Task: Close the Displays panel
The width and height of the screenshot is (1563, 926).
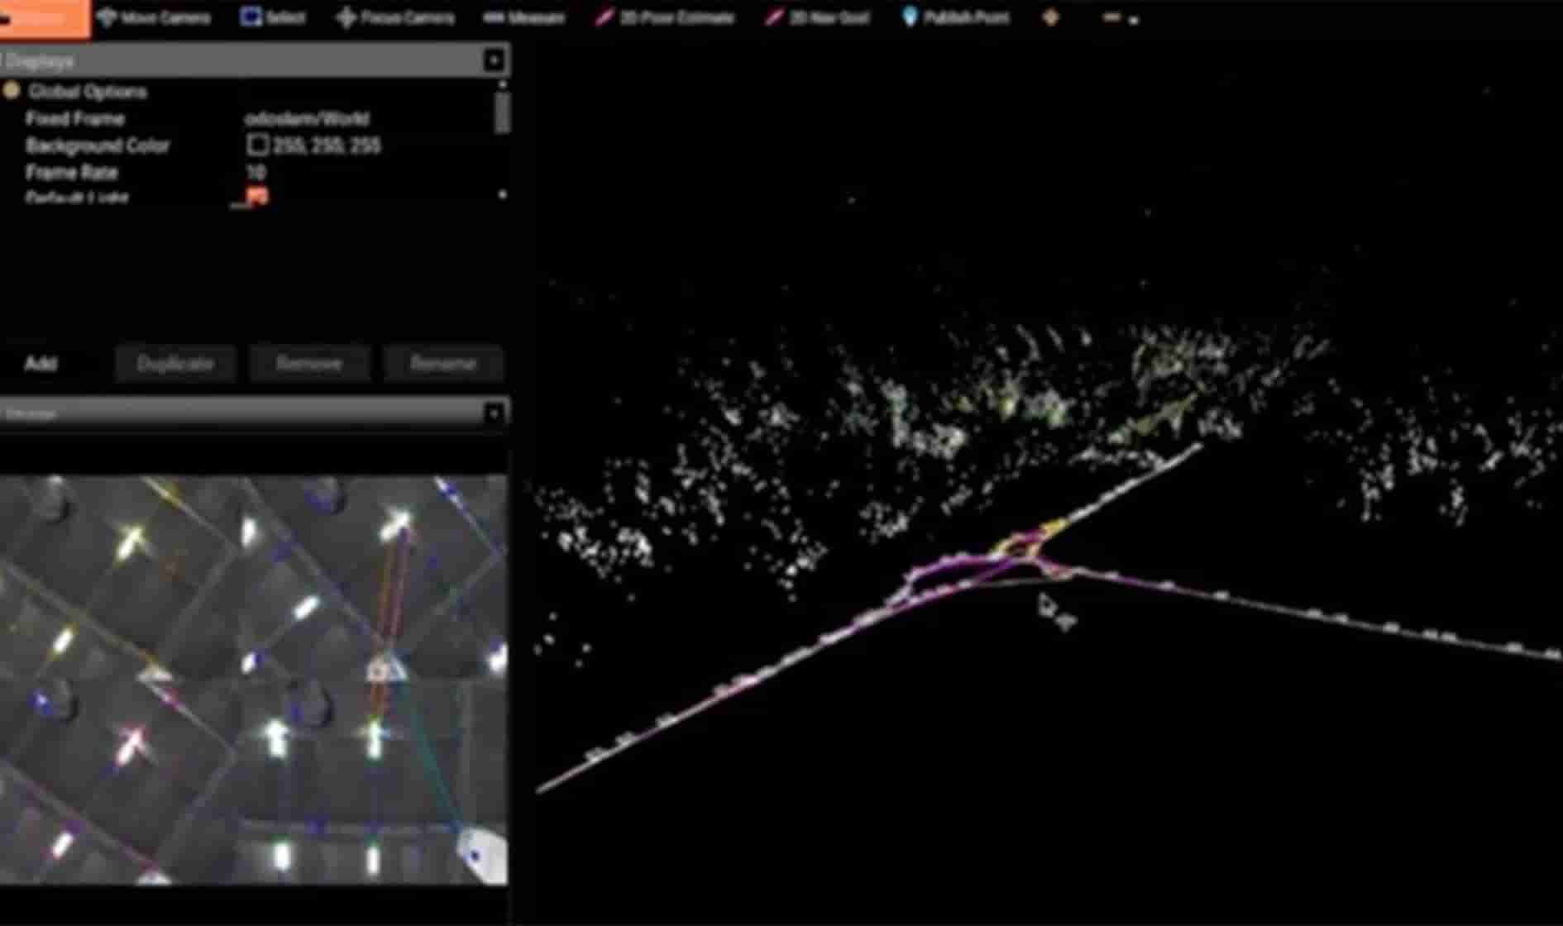Action: tap(494, 60)
